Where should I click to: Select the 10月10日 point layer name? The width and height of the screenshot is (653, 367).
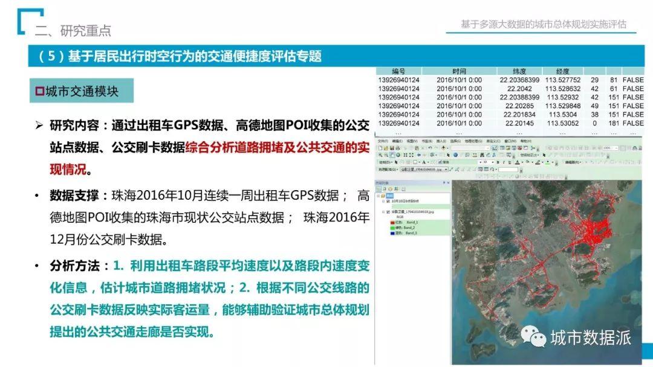(405, 201)
